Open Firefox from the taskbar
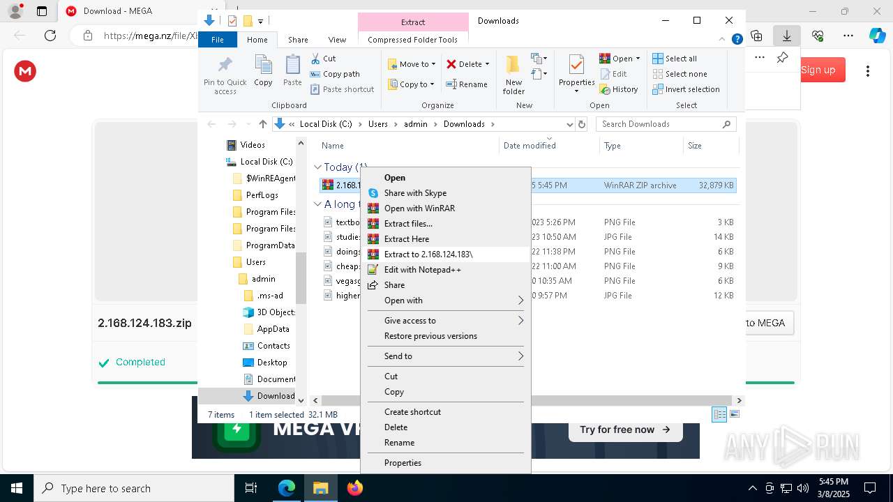Image resolution: width=893 pixels, height=502 pixels. point(355,488)
